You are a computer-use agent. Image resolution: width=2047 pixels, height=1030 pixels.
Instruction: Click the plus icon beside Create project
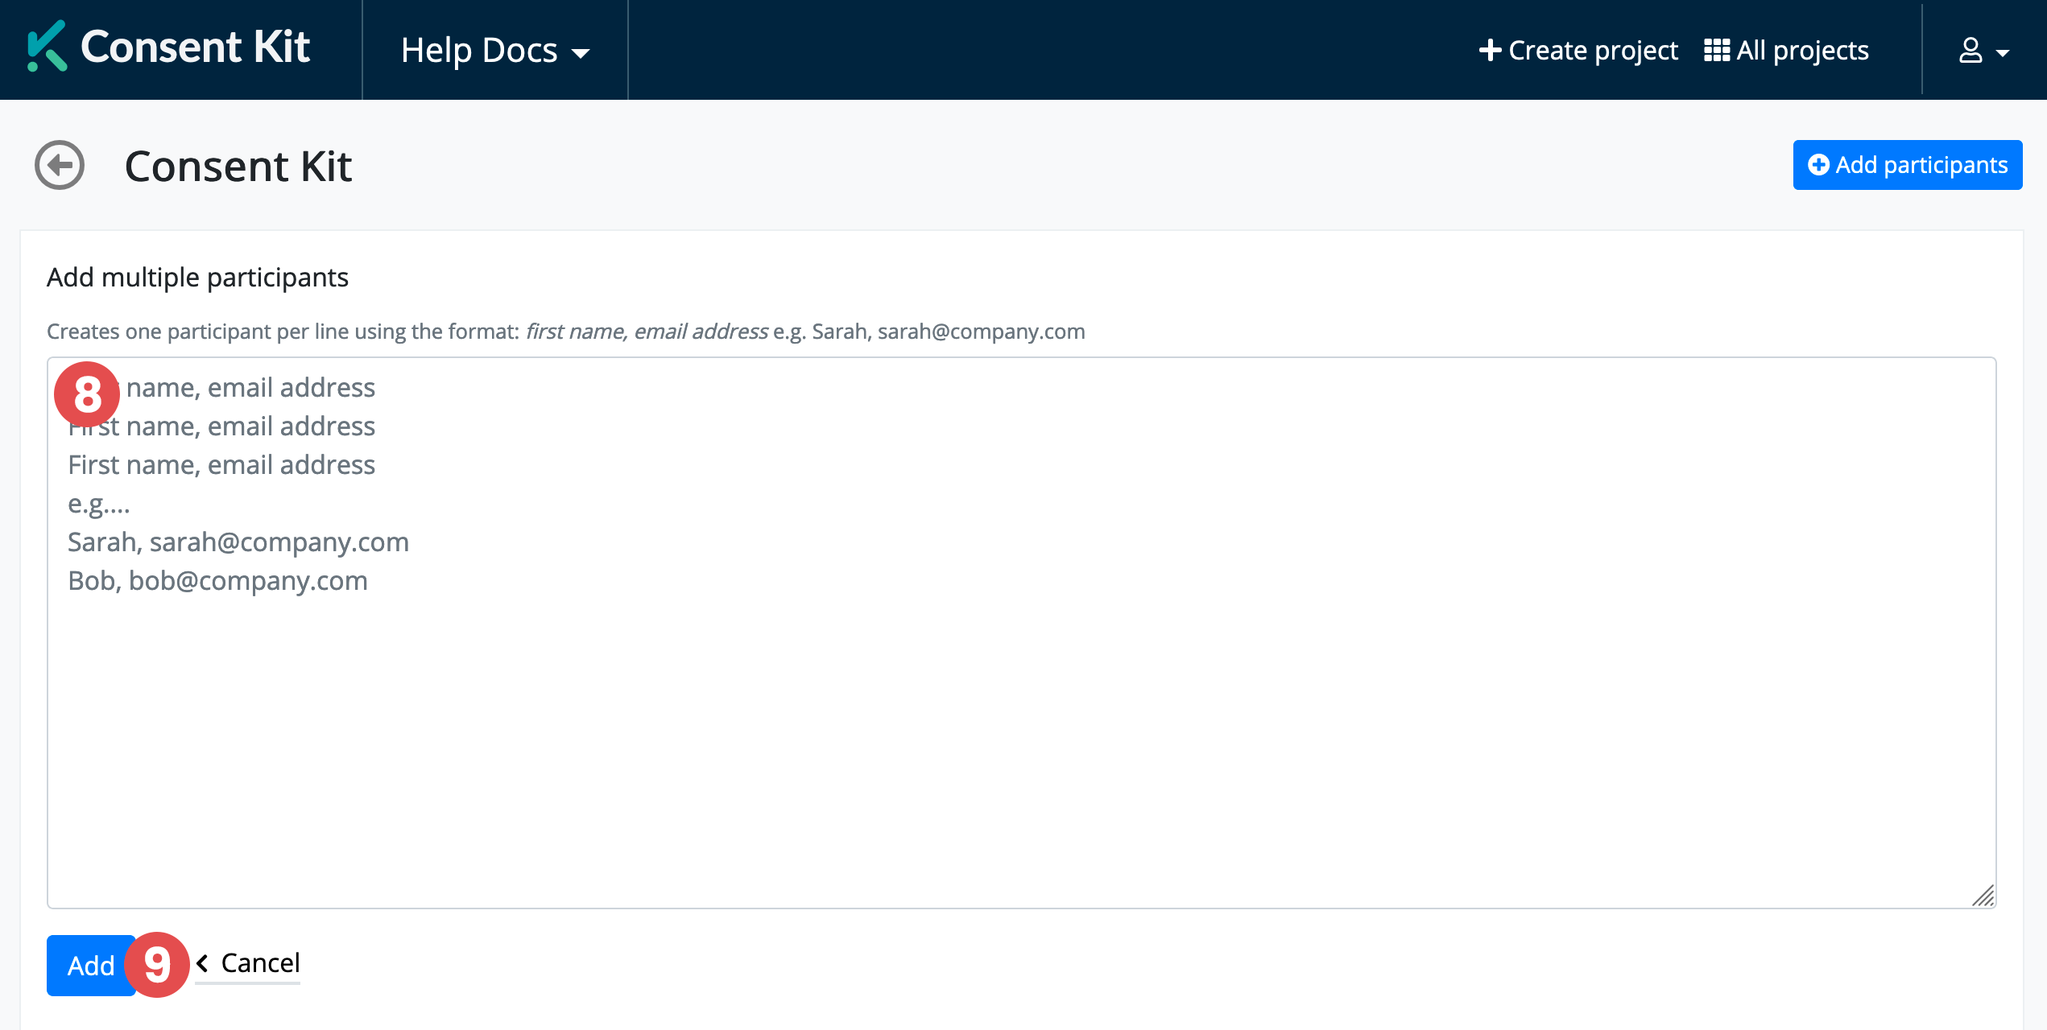[x=1490, y=51]
